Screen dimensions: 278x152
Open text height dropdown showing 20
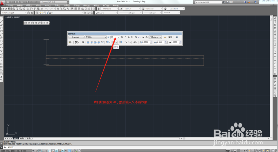115,37
